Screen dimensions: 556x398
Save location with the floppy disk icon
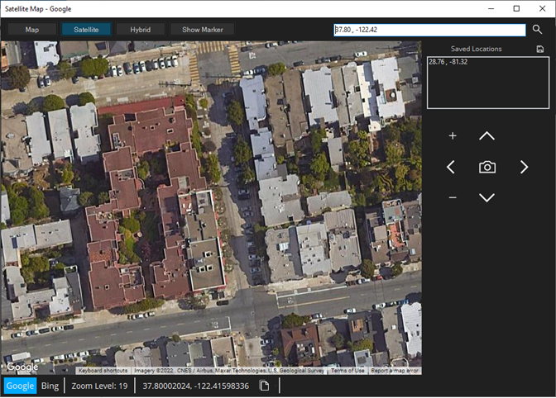pos(539,49)
